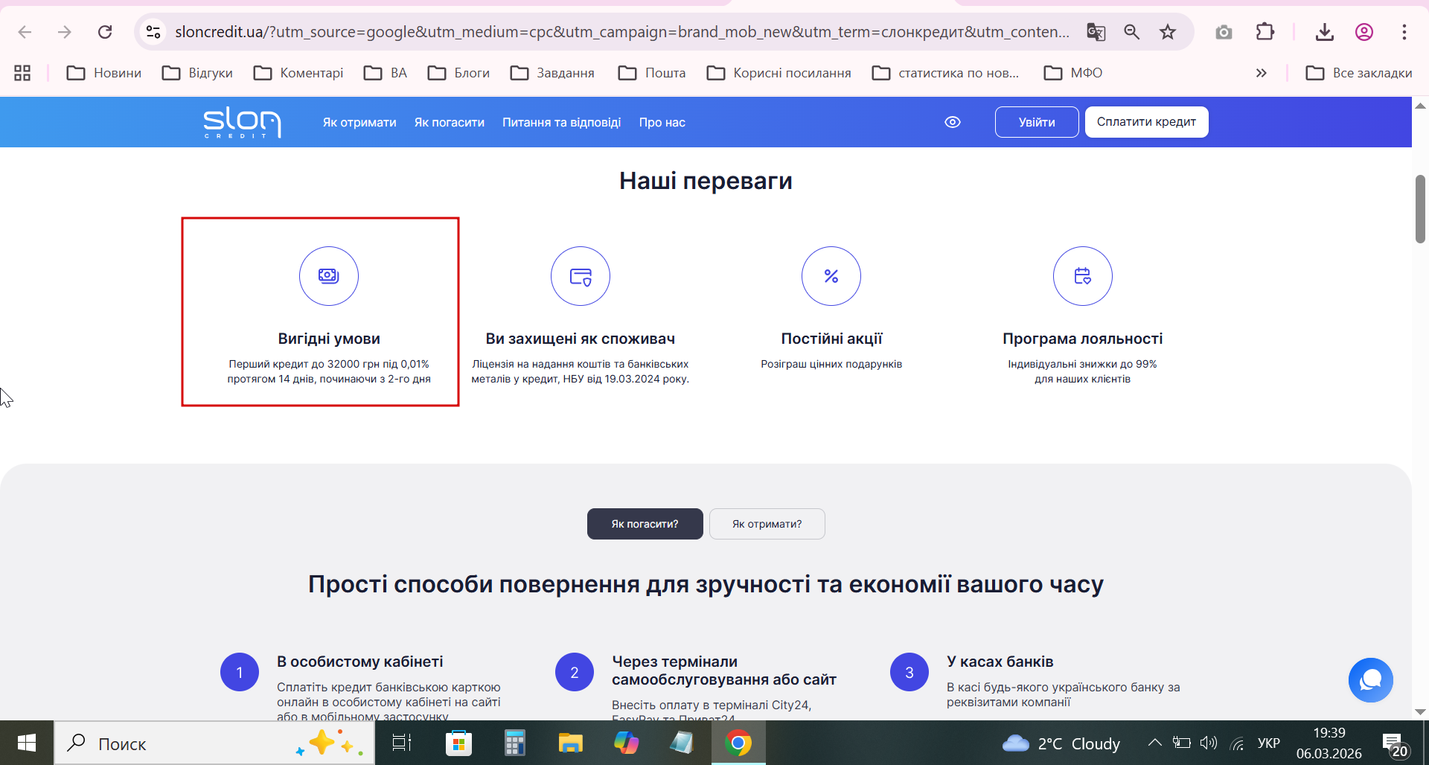The width and height of the screenshot is (1429, 765).
Task: Click the Ви захищені як споживач heading
Action: tap(581, 339)
